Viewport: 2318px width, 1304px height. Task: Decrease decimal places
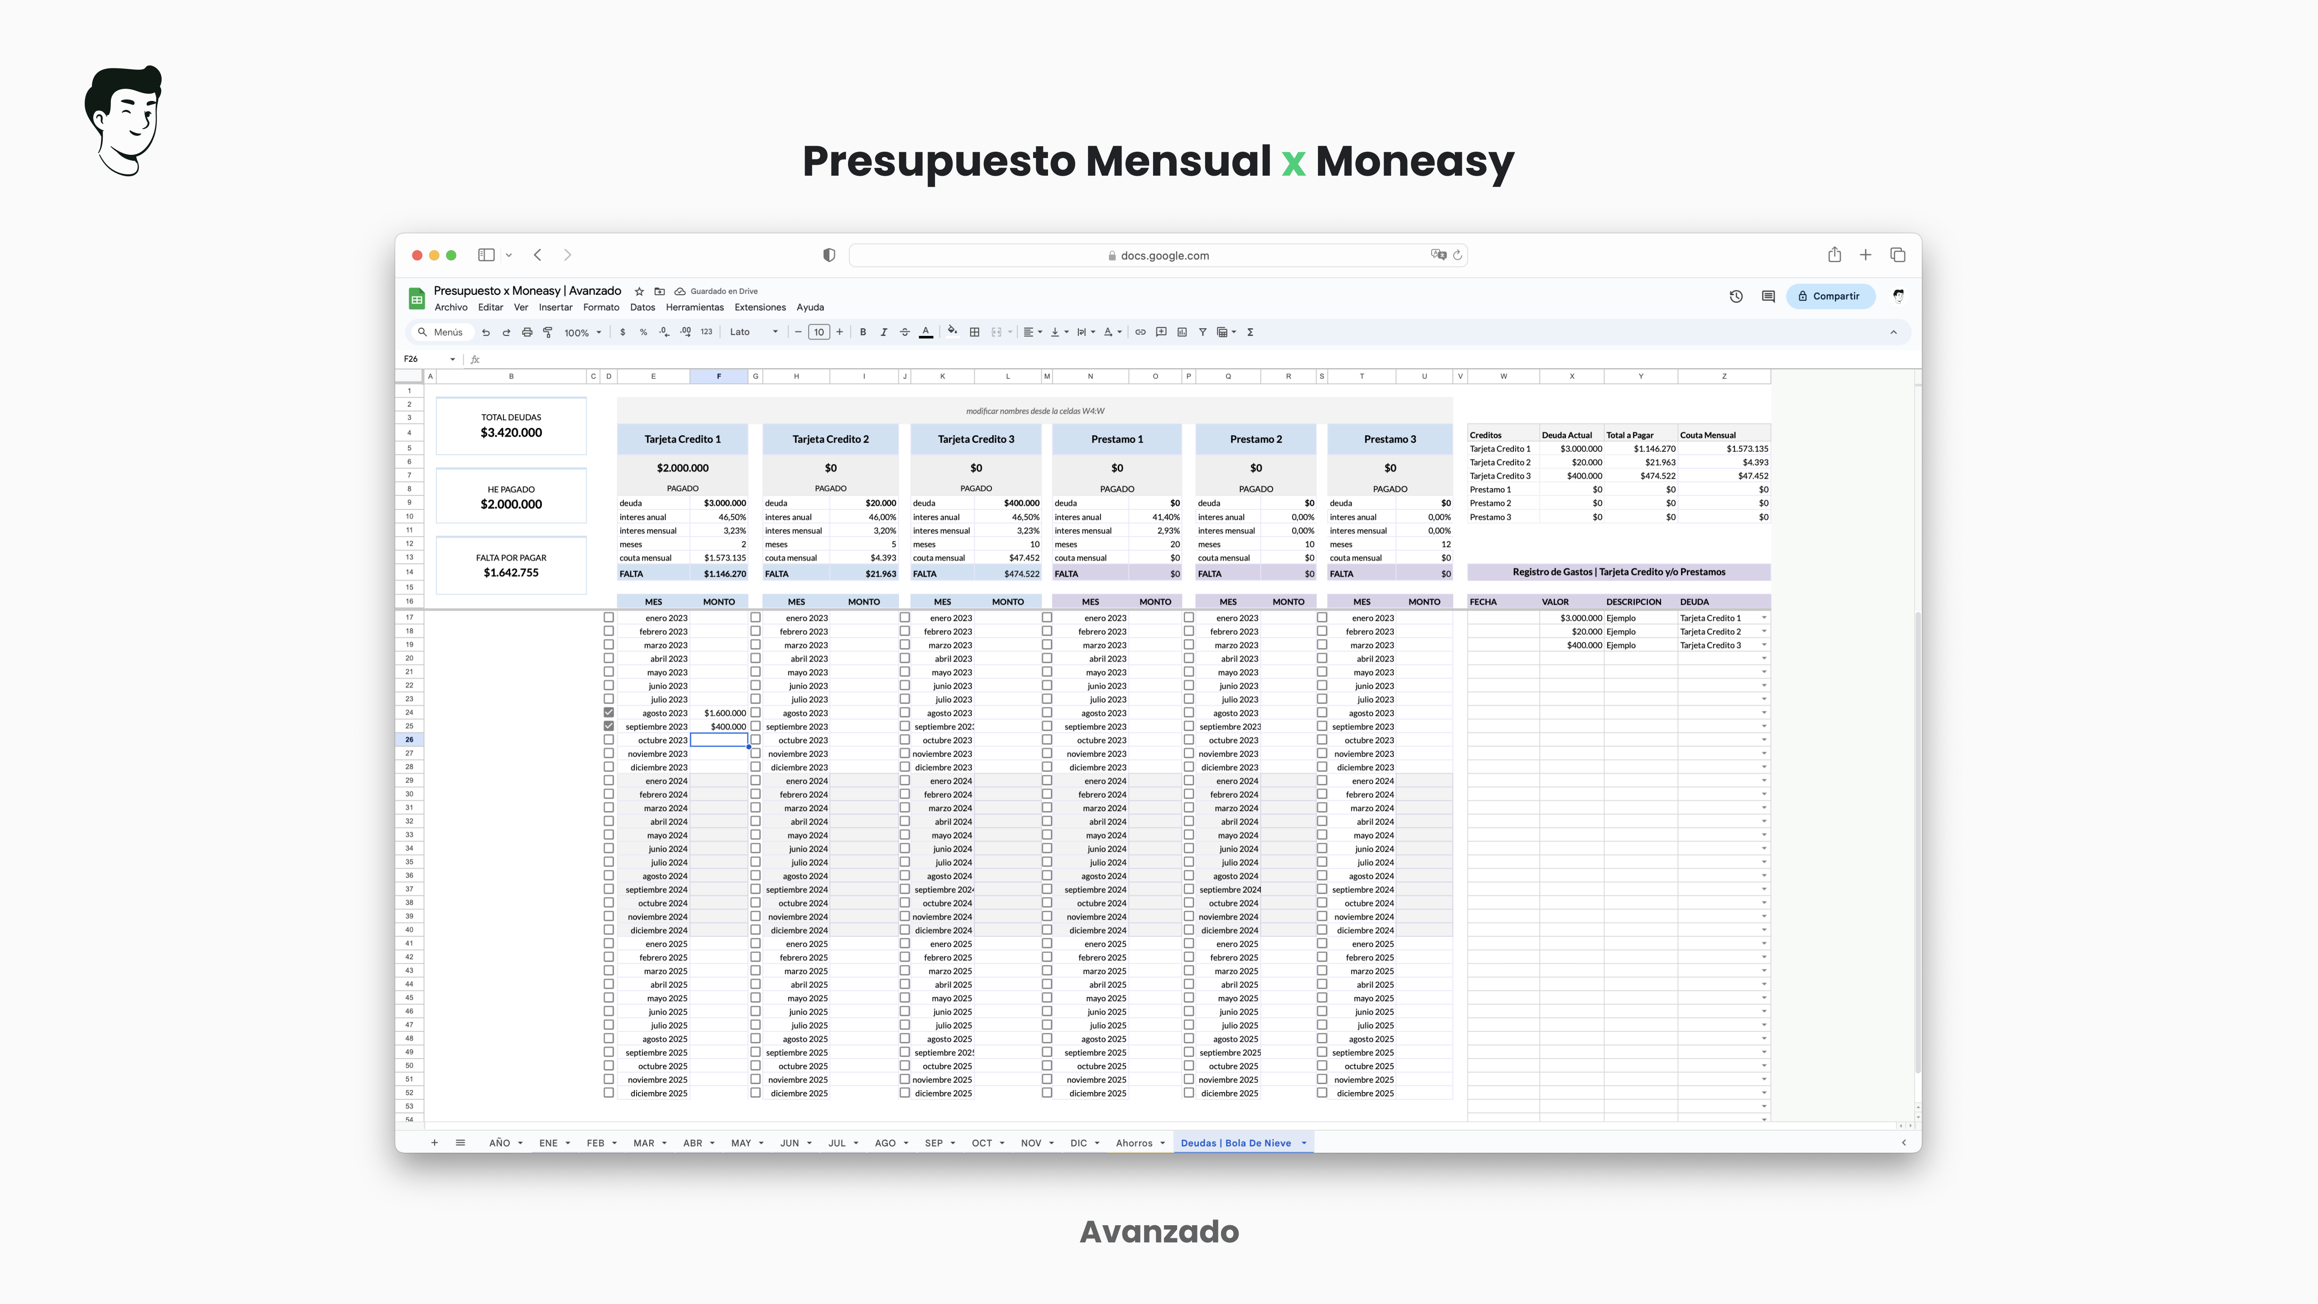click(664, 332)
